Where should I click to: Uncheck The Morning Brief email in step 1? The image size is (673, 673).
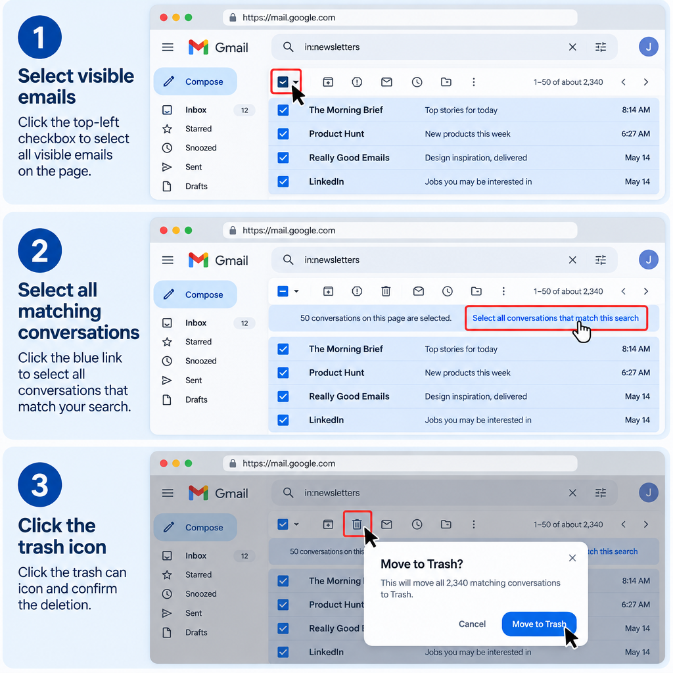(283, 110)
